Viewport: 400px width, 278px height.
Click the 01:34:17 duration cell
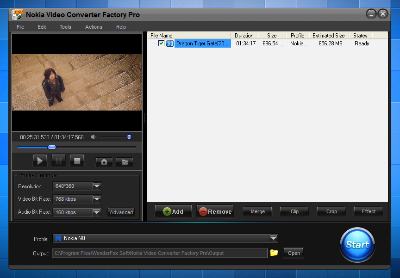[x=246, y=43]
